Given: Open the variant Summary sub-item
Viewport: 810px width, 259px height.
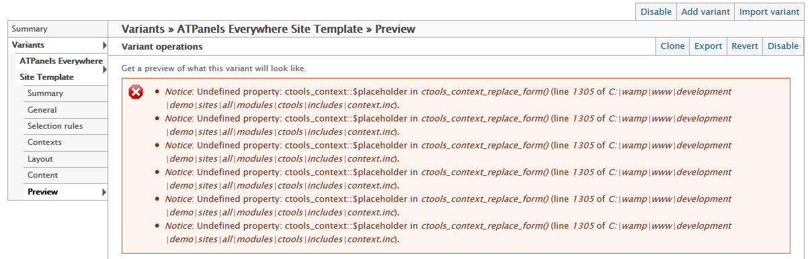Looking at the screenshot, I should tap(66, 93).
